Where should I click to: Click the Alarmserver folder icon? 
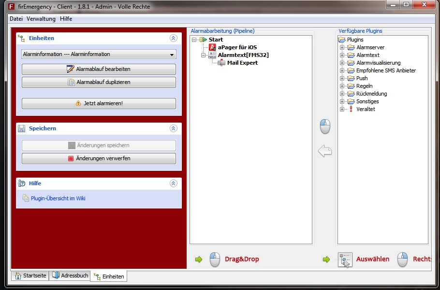[x=351, y=47]
